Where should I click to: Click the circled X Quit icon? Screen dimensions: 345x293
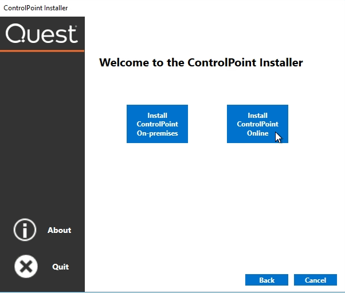click(26, 266)
